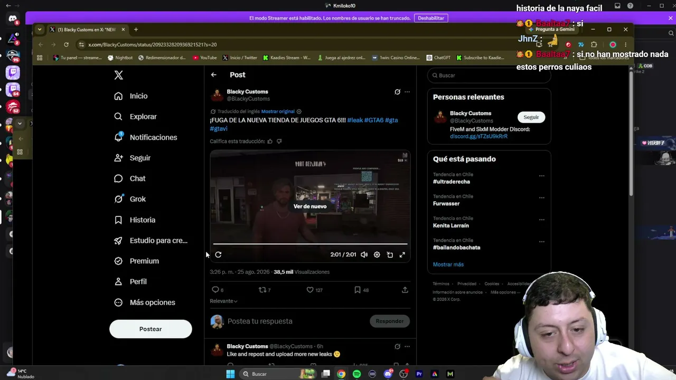676x380 pixels.
Task: Open Premiere Pro from the taskbar
Action: click(x=419, y=374)
